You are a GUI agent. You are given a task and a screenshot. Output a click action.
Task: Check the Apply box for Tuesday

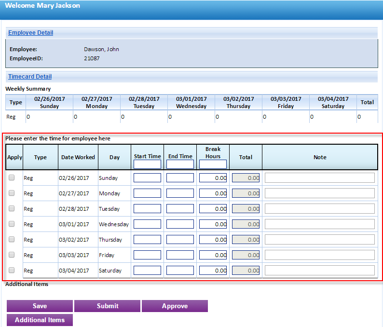click(x=12, y=208)
